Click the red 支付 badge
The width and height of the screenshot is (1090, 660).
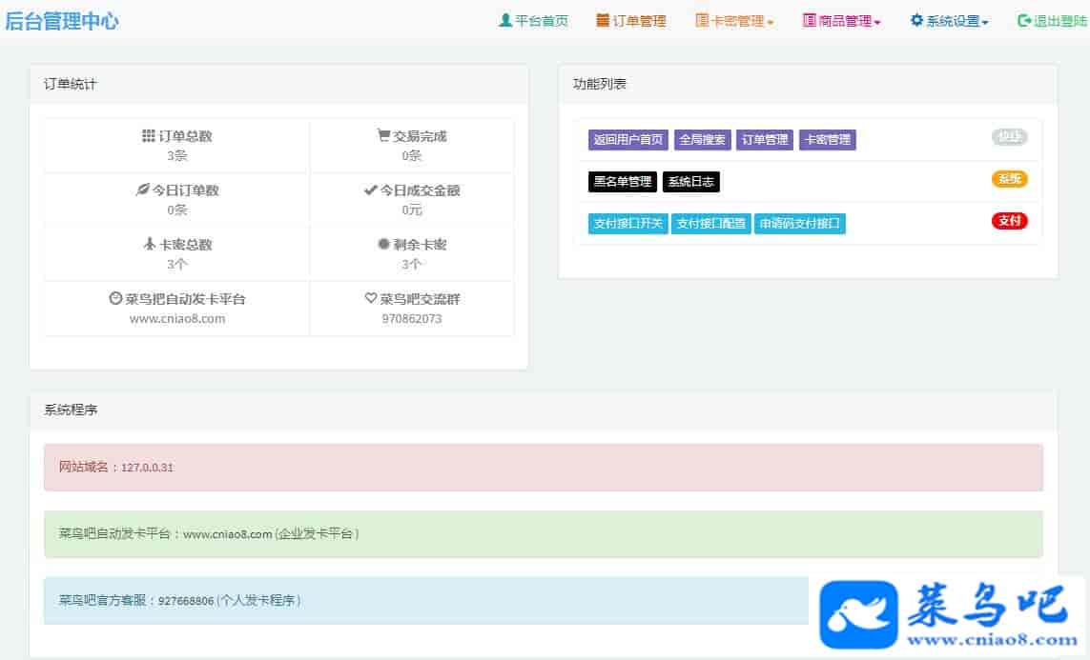tap(1009, 221)
